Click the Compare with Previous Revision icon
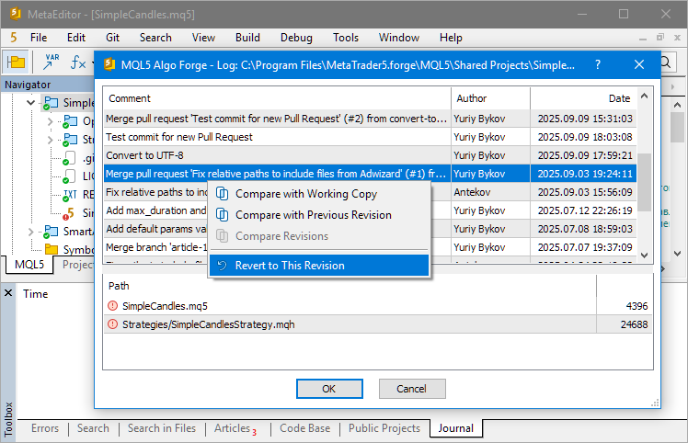The image size is (688, 443). point(223,215)
